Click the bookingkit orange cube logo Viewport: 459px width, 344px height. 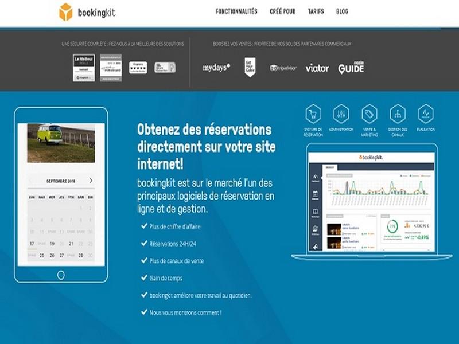pyautogui.click(x=65, y=12)
